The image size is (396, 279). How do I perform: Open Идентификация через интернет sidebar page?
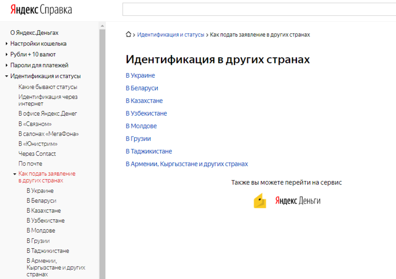tap(48, 100)
